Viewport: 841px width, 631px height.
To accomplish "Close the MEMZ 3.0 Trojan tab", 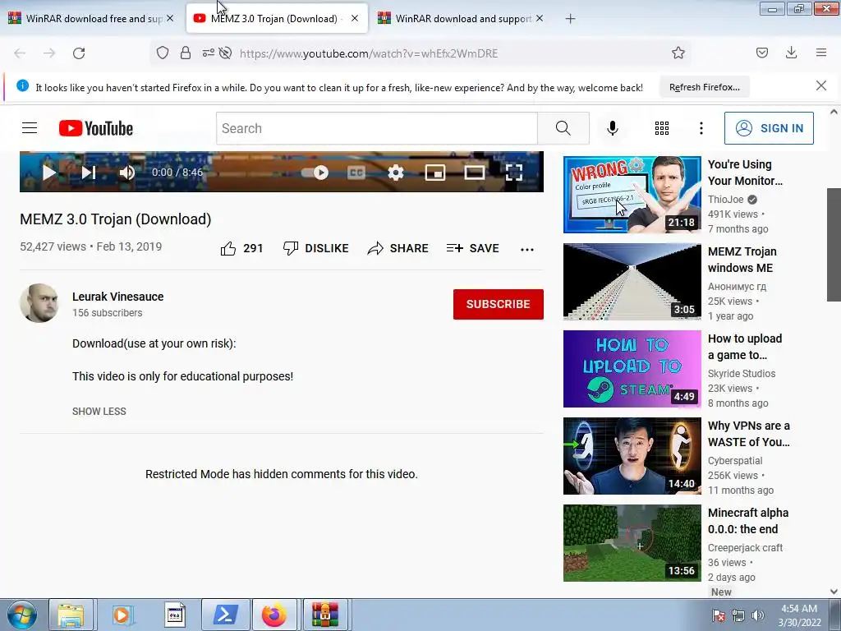I will coord(355,19).
